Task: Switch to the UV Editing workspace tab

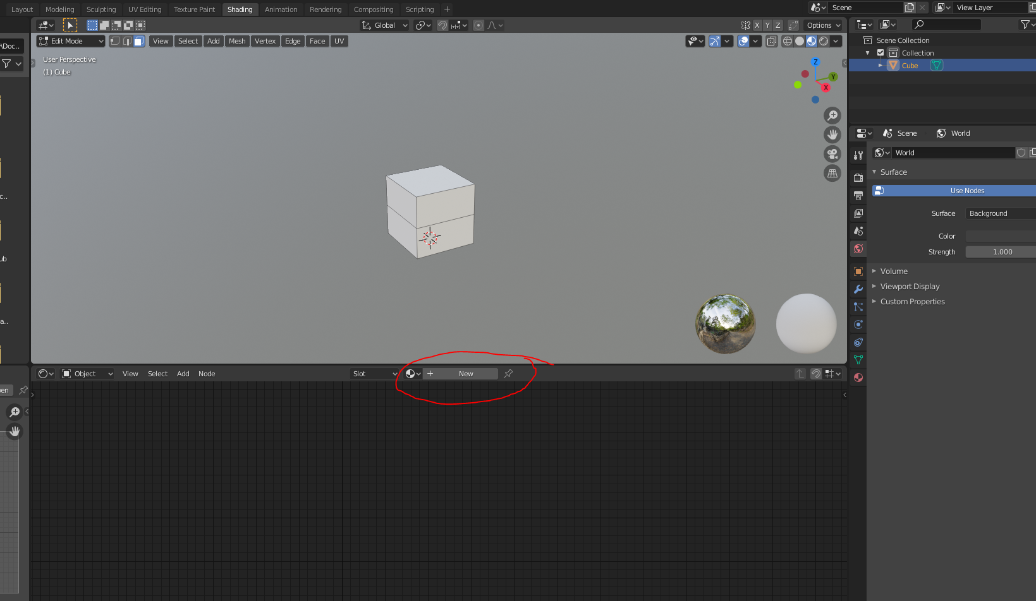Action: pyautogui.click(x=145, y=9)
